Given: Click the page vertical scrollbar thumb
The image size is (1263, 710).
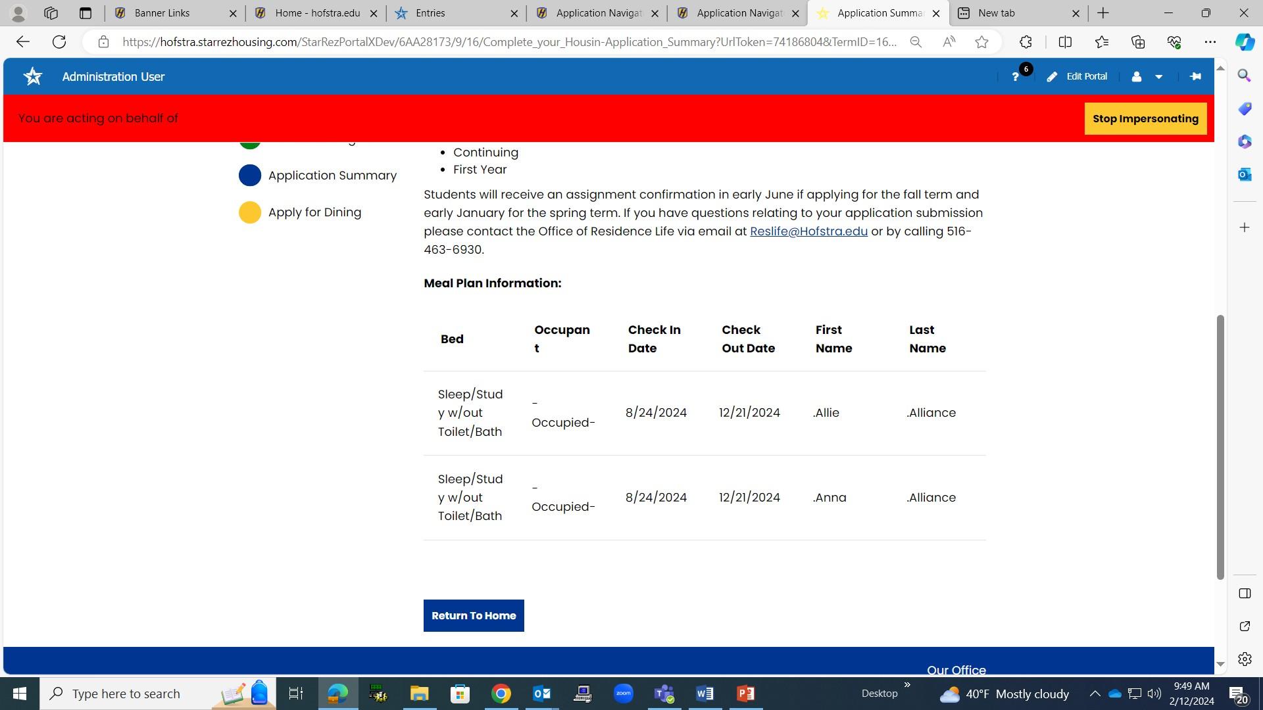Looking at the screenshot, I should pos(1220,447).
